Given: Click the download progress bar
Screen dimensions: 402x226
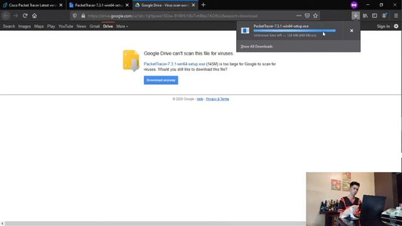Looking at the screenshot, I should pyautogui.click(x=295, y=31).
